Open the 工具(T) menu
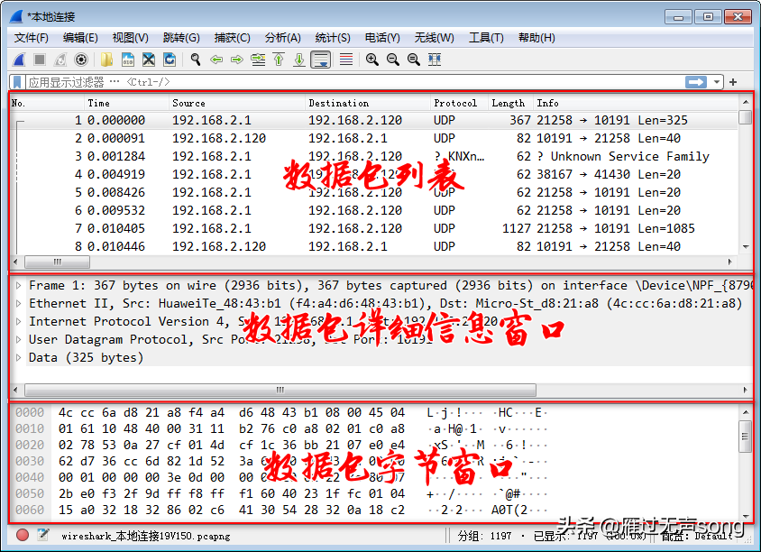The height and width of the screenshot is (552, 761). pos(486,38)
